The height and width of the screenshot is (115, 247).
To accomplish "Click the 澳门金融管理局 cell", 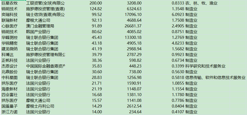I will click(40, 26).
